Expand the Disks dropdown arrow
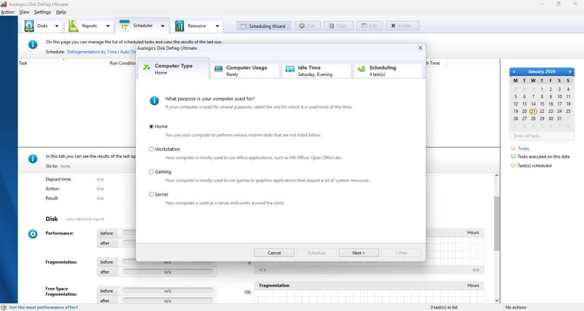Viewport: 584px width, 311px height. tap(56, 26)
